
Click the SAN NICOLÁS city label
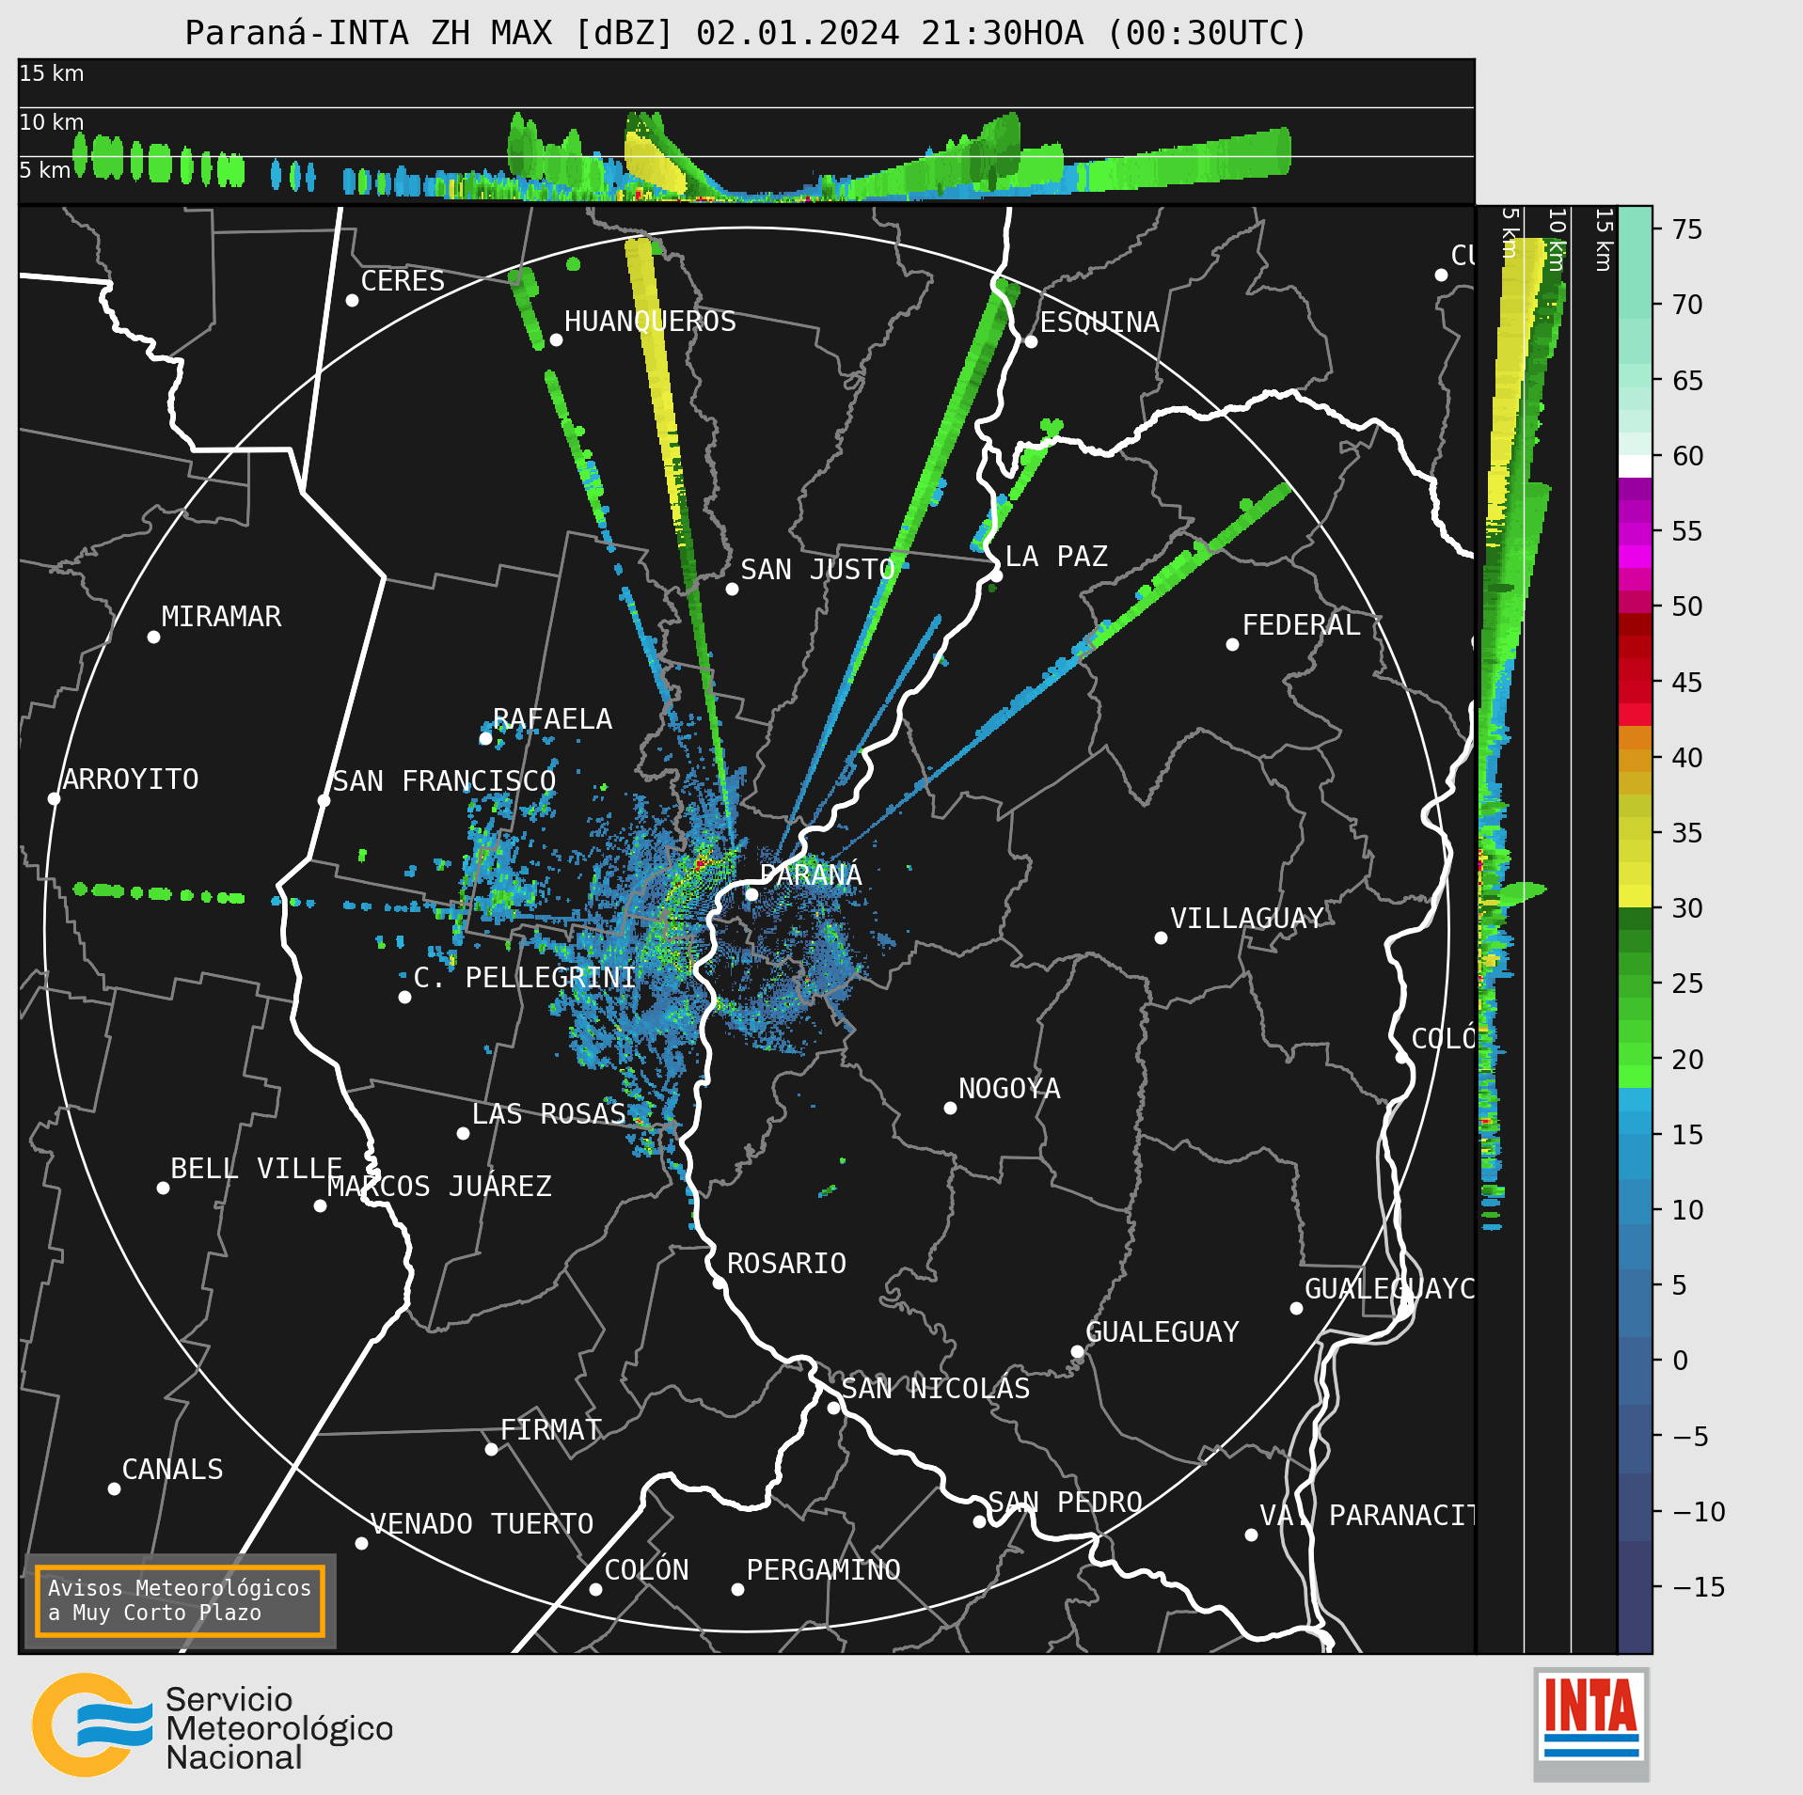[x=936, y=1388]
